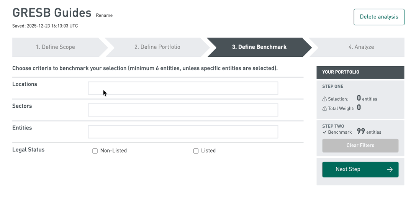Click the Rename link beside the title
This screenshot has width=416, height=200.
coord(104,15)
